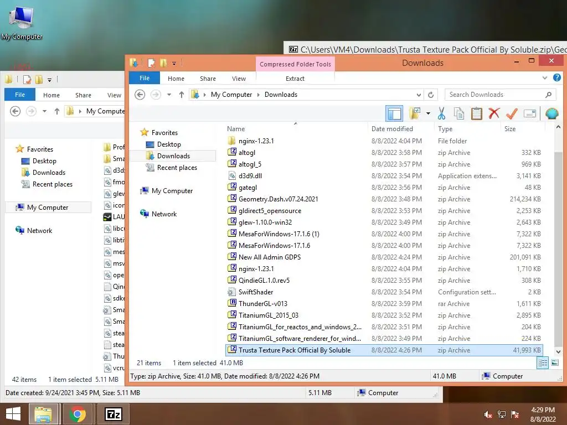Sort files by Type column header
The image size is (567, 425).
tap(445, 128)
